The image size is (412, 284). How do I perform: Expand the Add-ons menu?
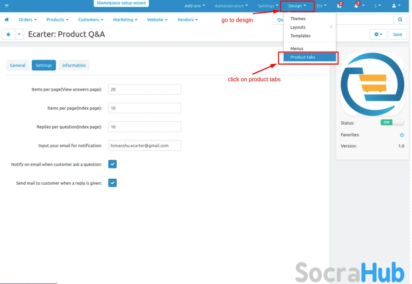[x=195, y=6]
